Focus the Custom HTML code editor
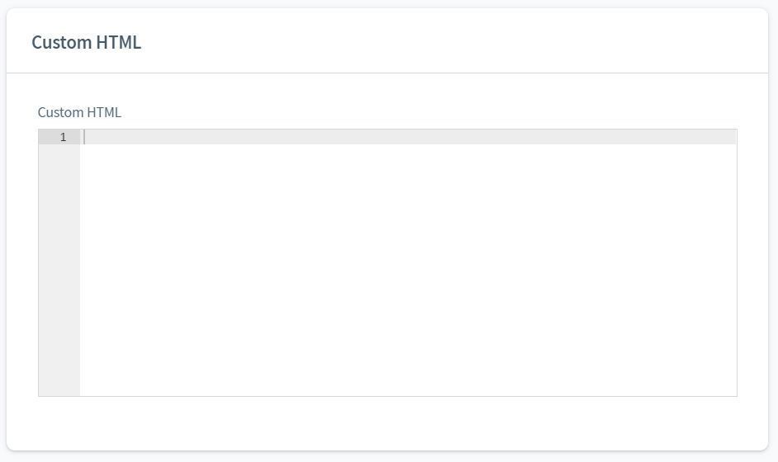The width and height of the screenshot is (778, 462). 408,247
